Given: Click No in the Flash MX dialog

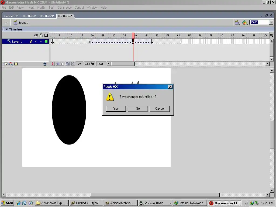Looking at the screenshot, I should (x=138, y=109).
